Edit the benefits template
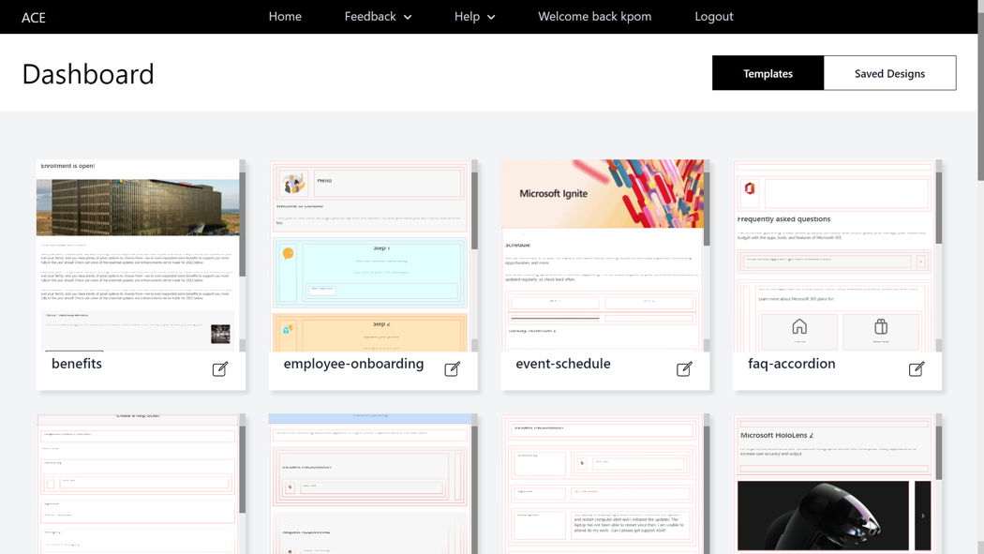 pyautogui.click(x=219, y=369)
